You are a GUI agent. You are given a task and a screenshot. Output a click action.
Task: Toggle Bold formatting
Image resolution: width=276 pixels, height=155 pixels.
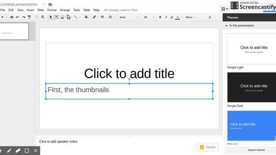tap(160, 17)
